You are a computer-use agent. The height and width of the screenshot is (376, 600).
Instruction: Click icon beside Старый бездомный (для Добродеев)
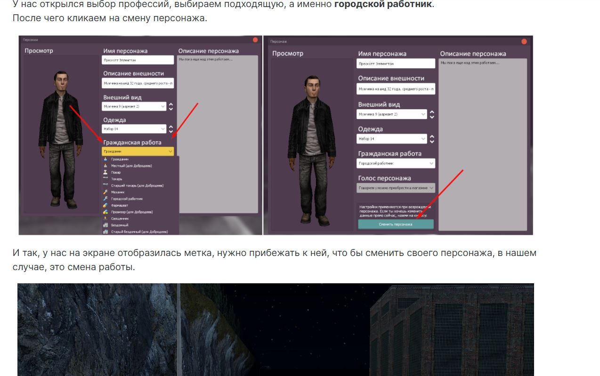click(x=105, y=232)
